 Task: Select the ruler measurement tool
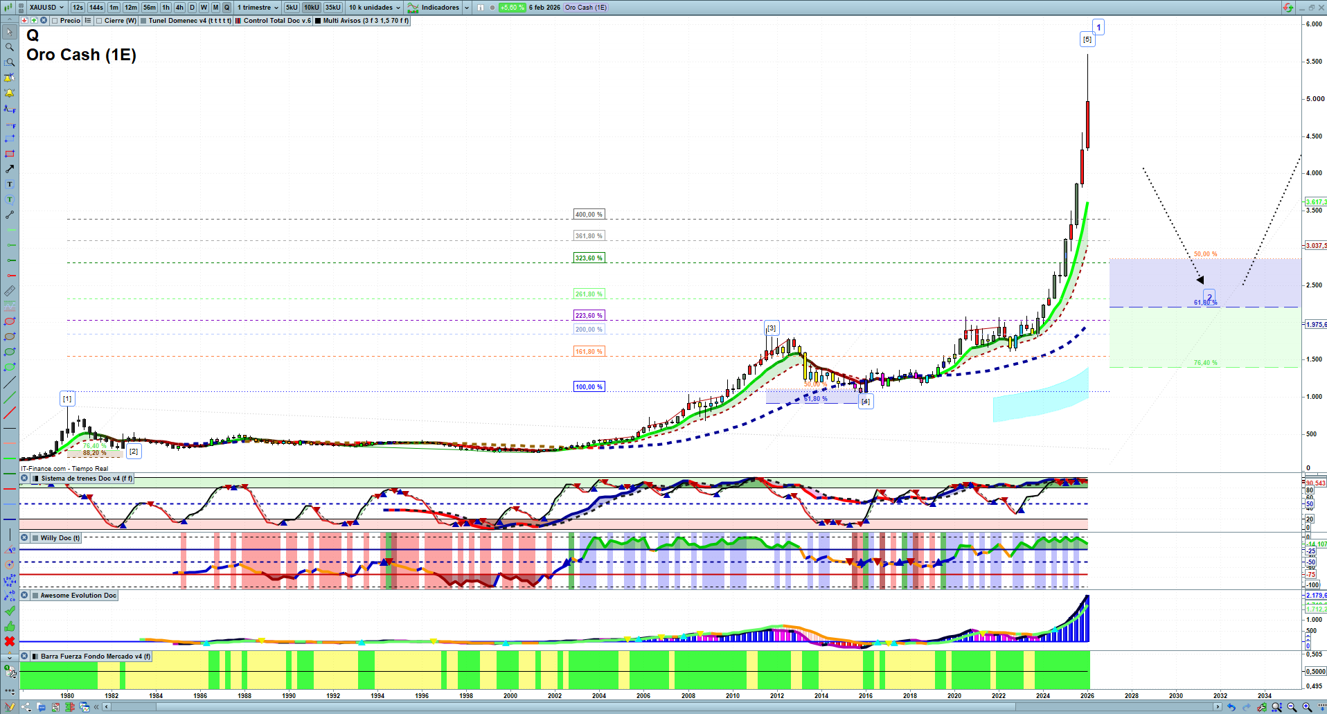coord(10,292)
